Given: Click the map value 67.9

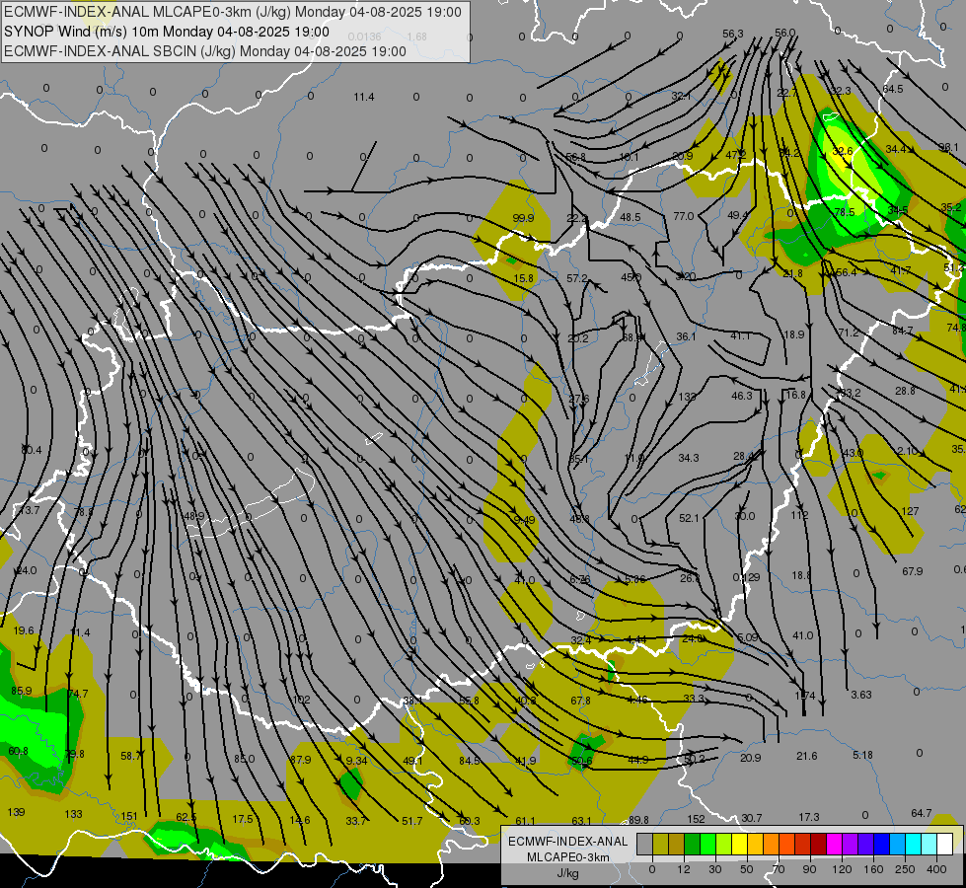Looking at the screenshot, I should [x=912, y=571].
